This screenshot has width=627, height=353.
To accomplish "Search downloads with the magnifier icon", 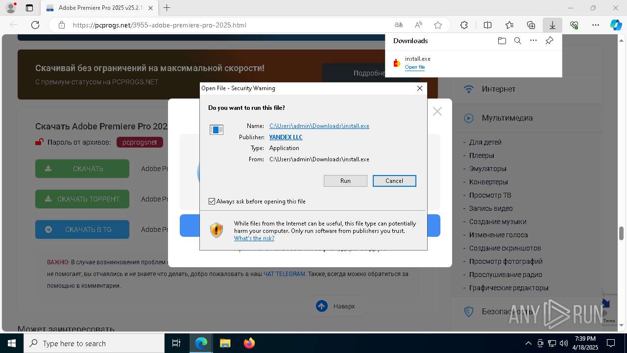I will [x=518, y=41].
